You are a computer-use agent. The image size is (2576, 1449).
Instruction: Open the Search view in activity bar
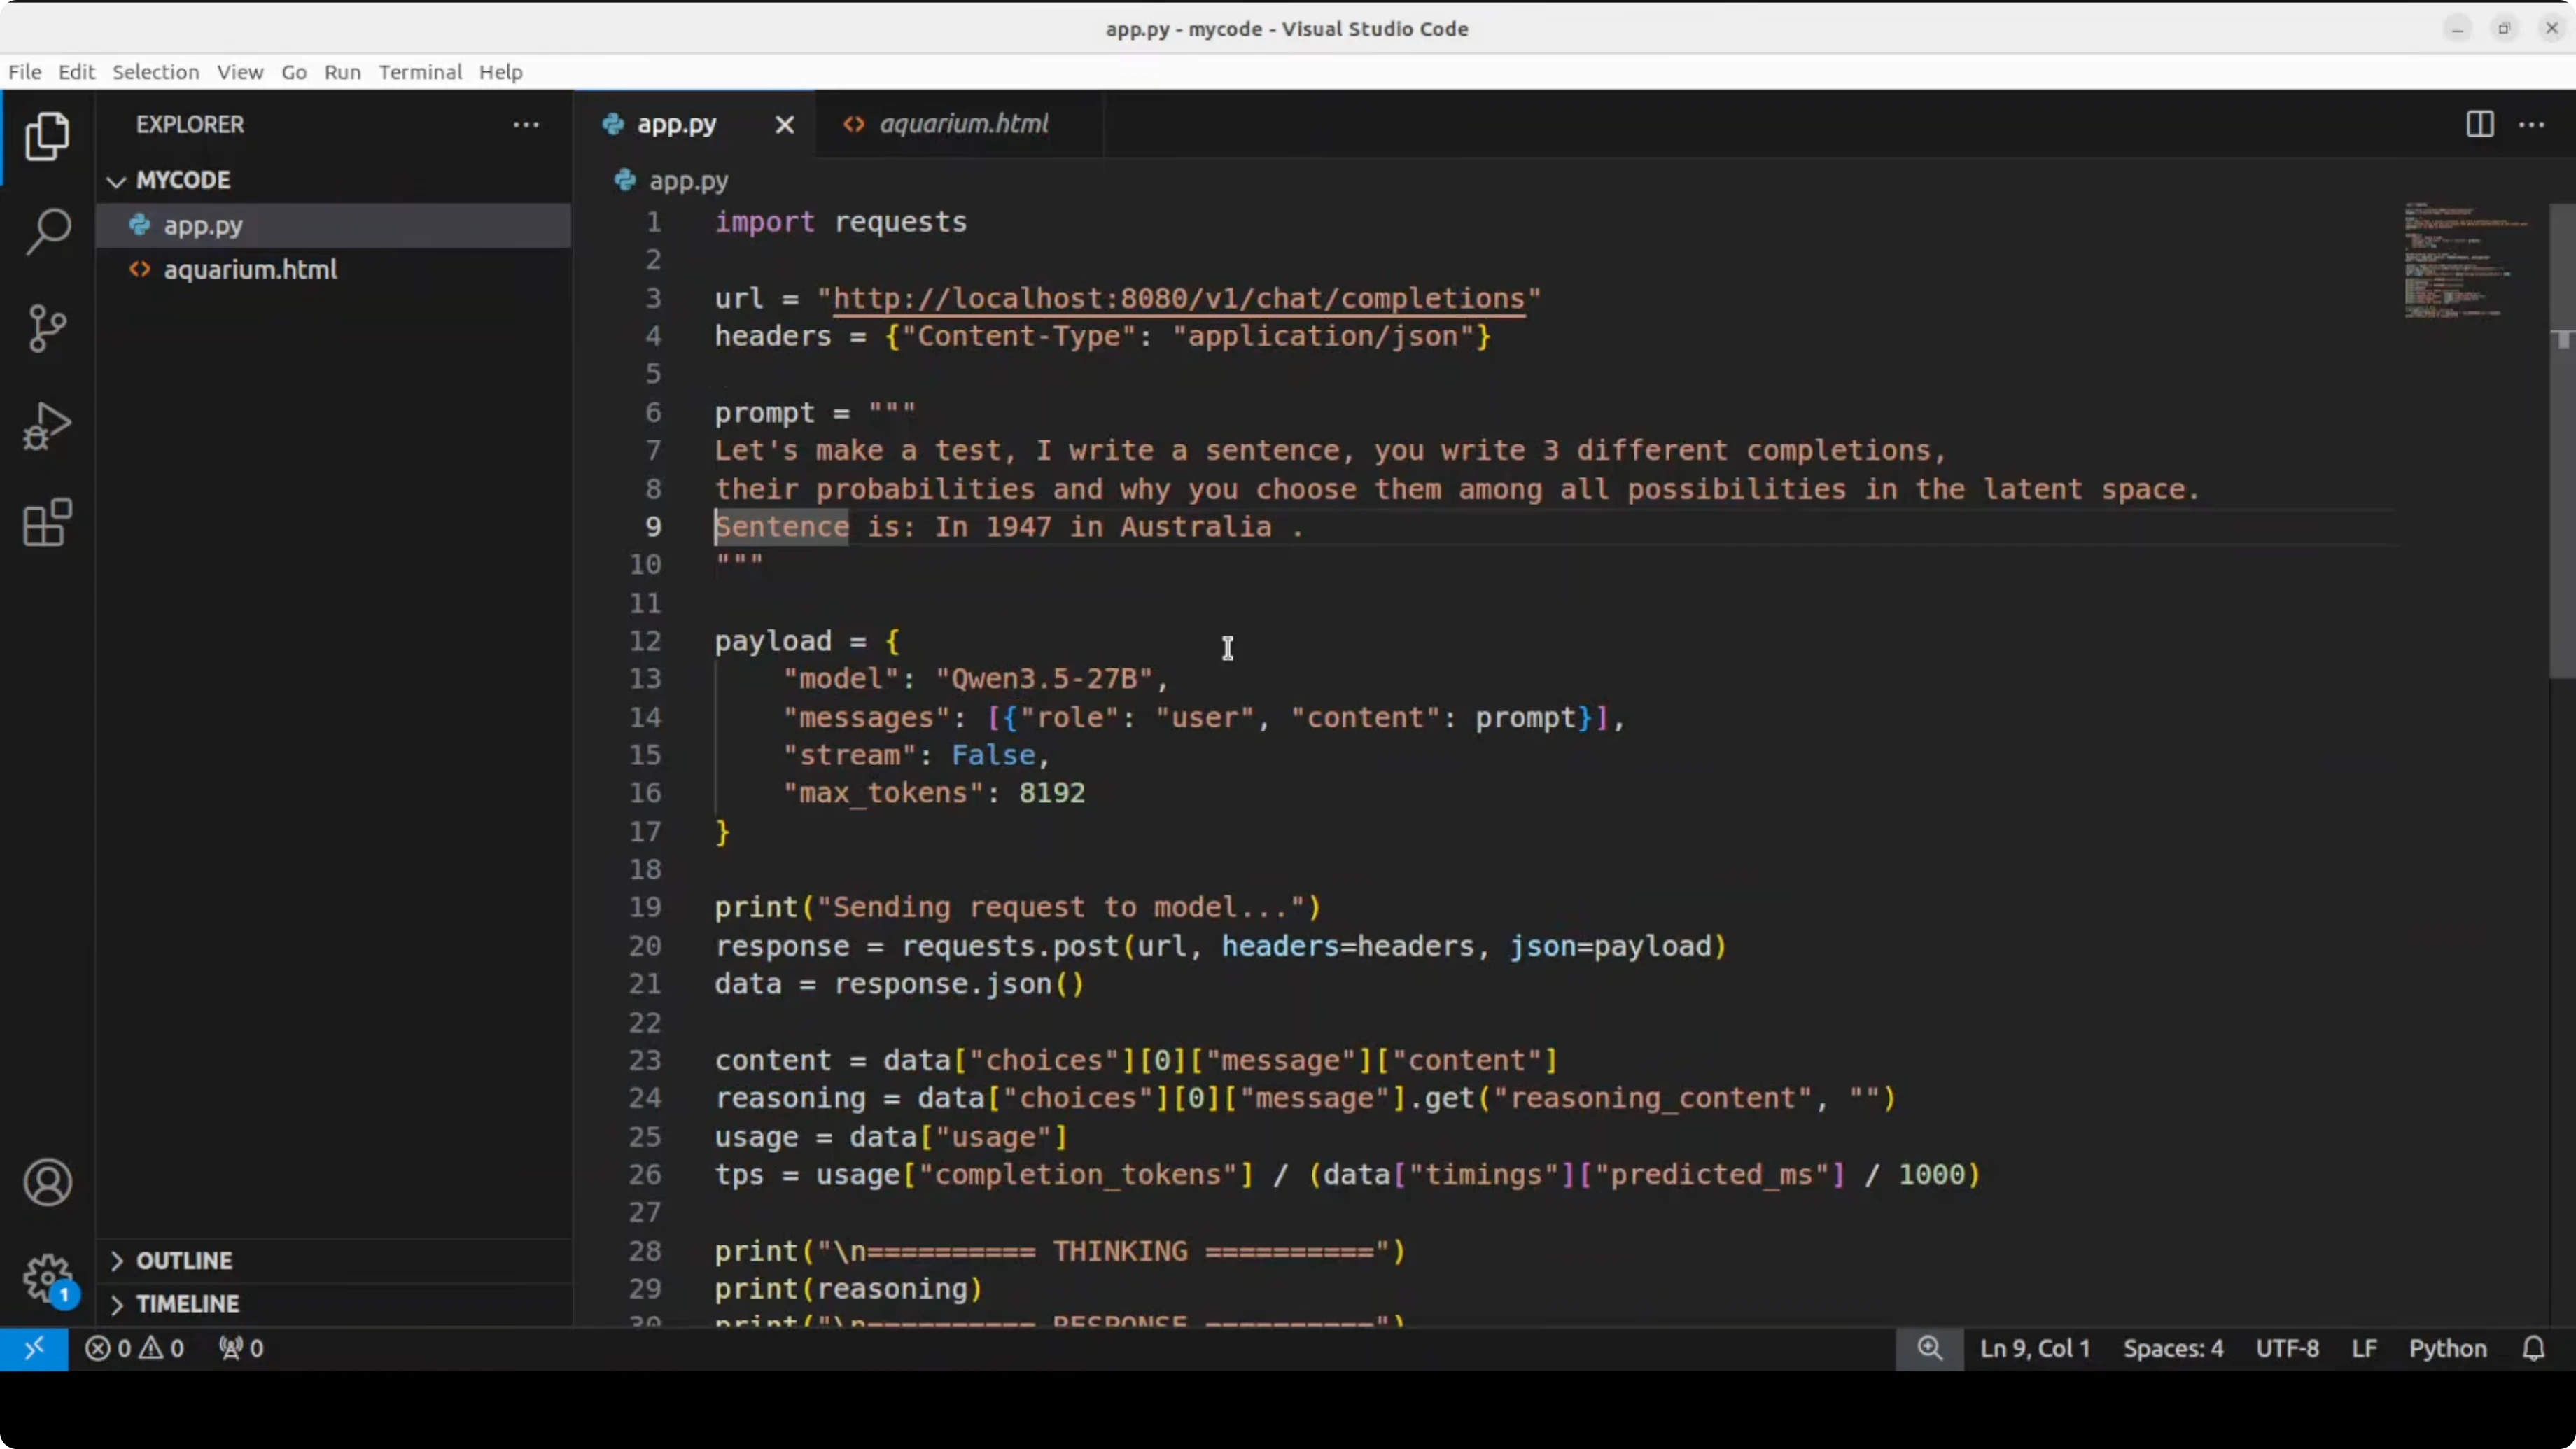47,231
